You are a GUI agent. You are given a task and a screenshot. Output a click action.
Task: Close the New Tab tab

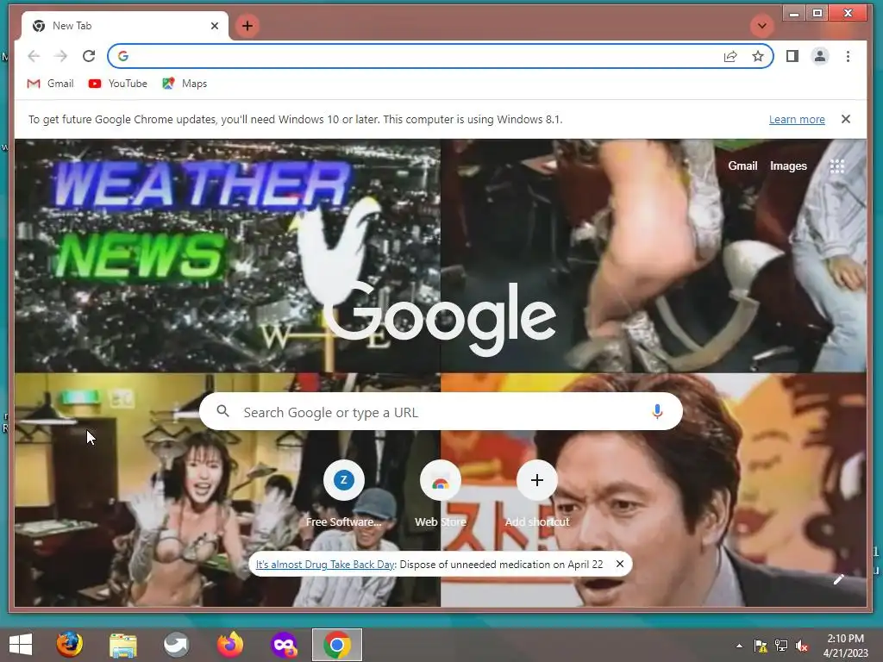[215, 26]
